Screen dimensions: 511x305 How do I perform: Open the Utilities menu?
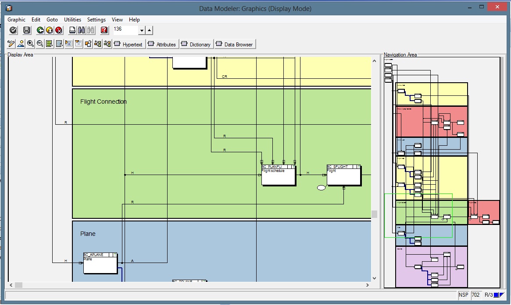pyautogui.click(x=72, y=20)
